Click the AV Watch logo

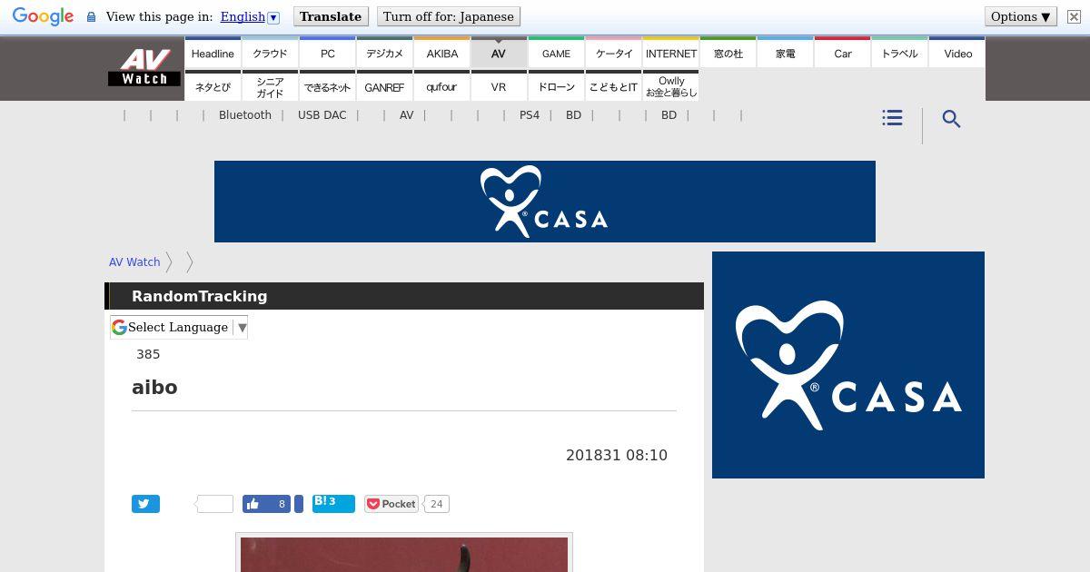click(x=144, y=67)
